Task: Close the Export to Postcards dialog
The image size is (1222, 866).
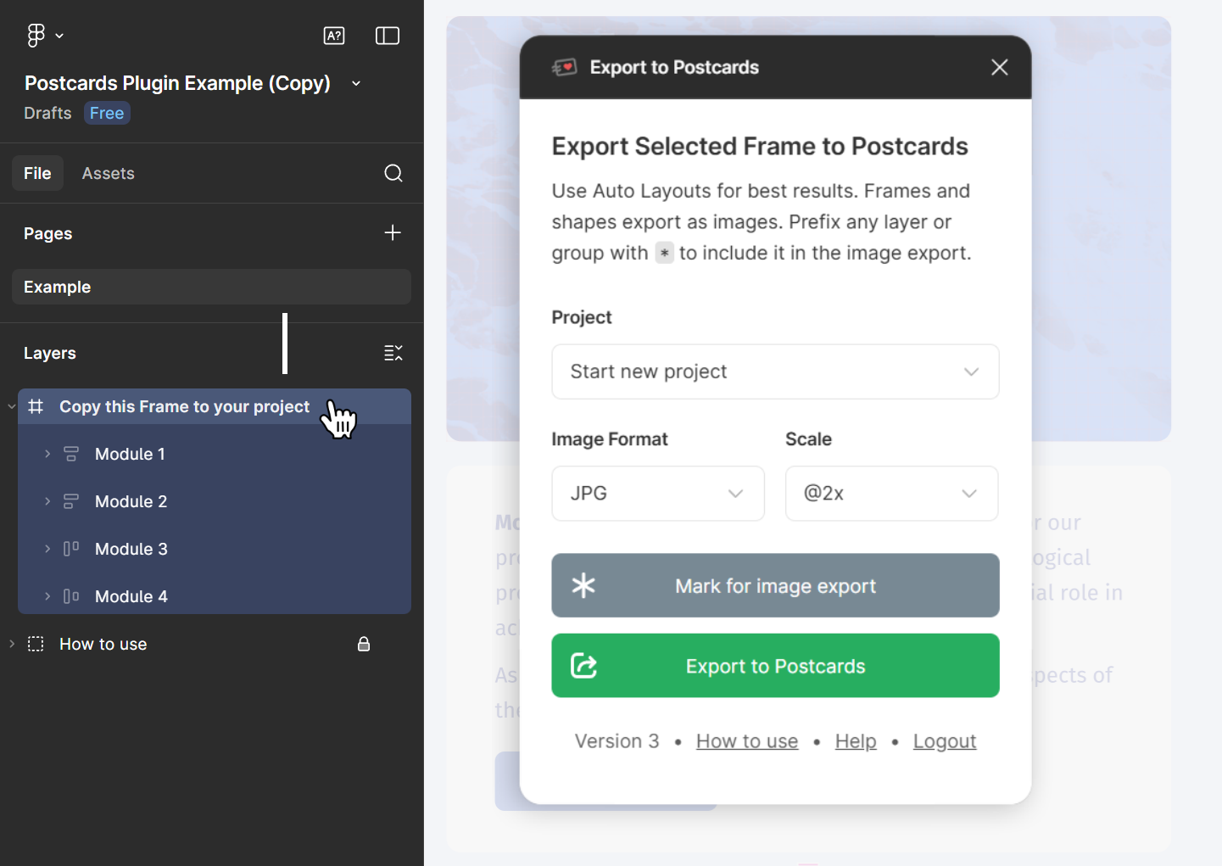Action: [1000, 67]
